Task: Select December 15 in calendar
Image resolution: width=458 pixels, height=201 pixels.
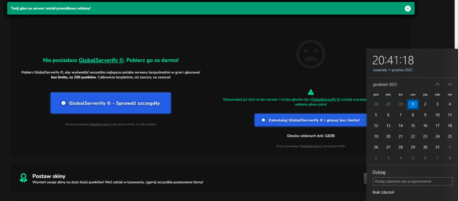Action: 413,126
